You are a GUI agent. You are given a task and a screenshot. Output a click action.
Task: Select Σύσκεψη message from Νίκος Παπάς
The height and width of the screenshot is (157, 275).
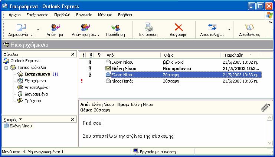click(170, 81)
